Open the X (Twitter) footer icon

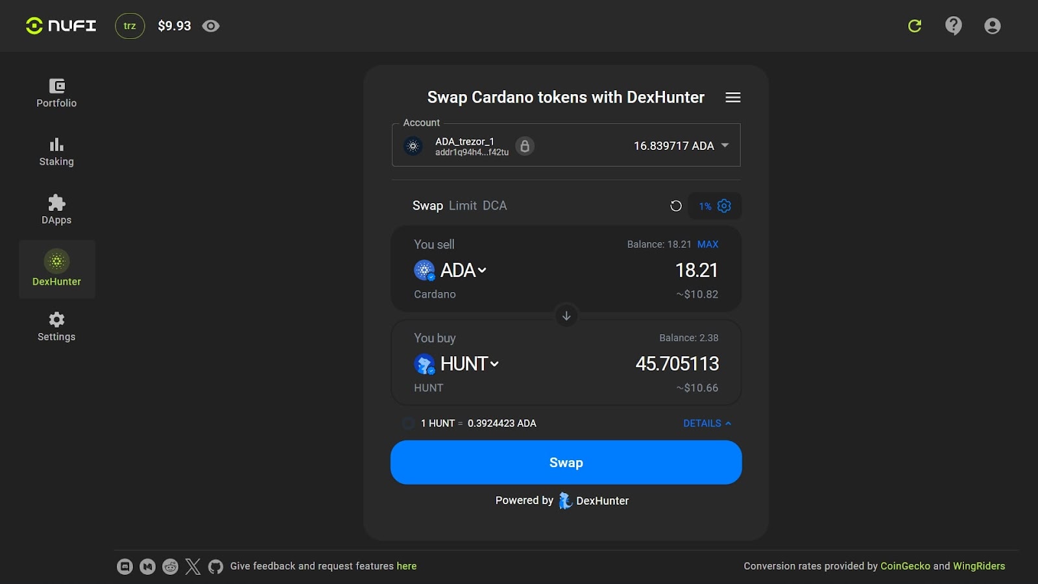(x=193, y=566)
